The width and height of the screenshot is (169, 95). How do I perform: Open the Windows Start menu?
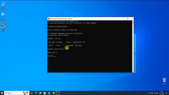2,93
